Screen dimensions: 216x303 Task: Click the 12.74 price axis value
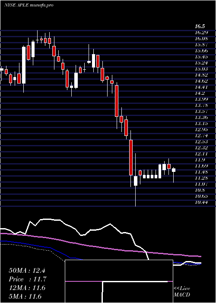pos(201,135)
